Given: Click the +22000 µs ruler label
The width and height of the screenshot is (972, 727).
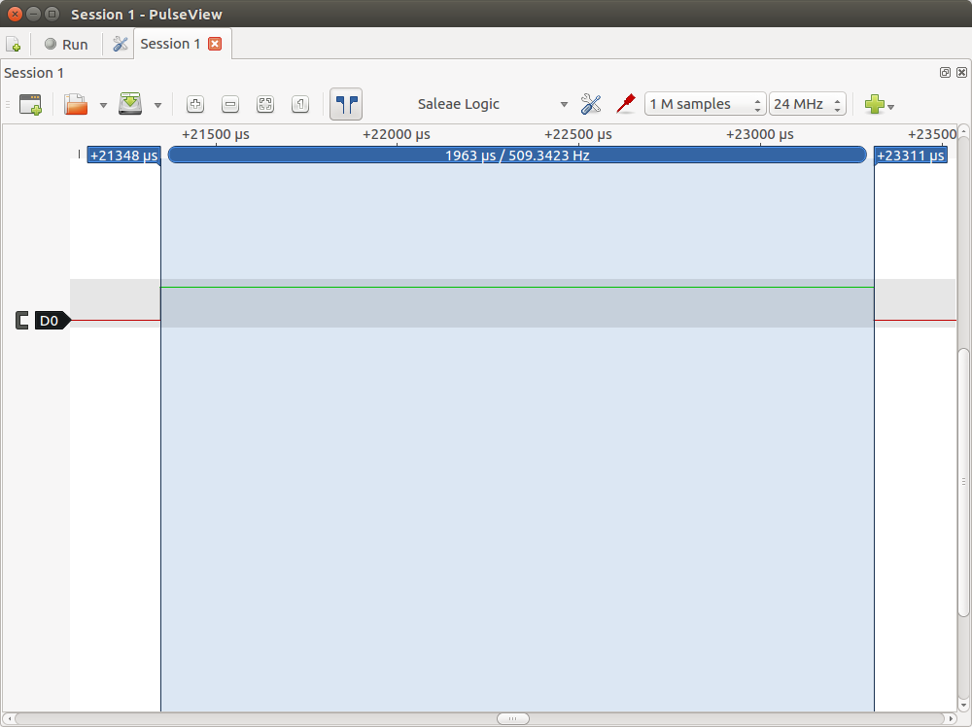Looking at the screenshot, I should tap(397, 134).
